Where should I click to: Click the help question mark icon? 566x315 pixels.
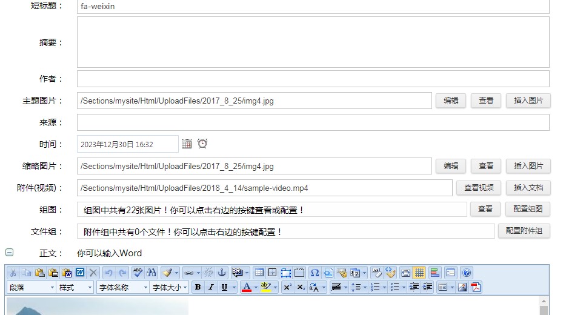click(466, 273)
